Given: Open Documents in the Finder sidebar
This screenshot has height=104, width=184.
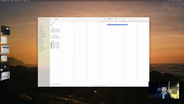Looking at the screenshot, I should pyautogui.click(x=42, y=31).
